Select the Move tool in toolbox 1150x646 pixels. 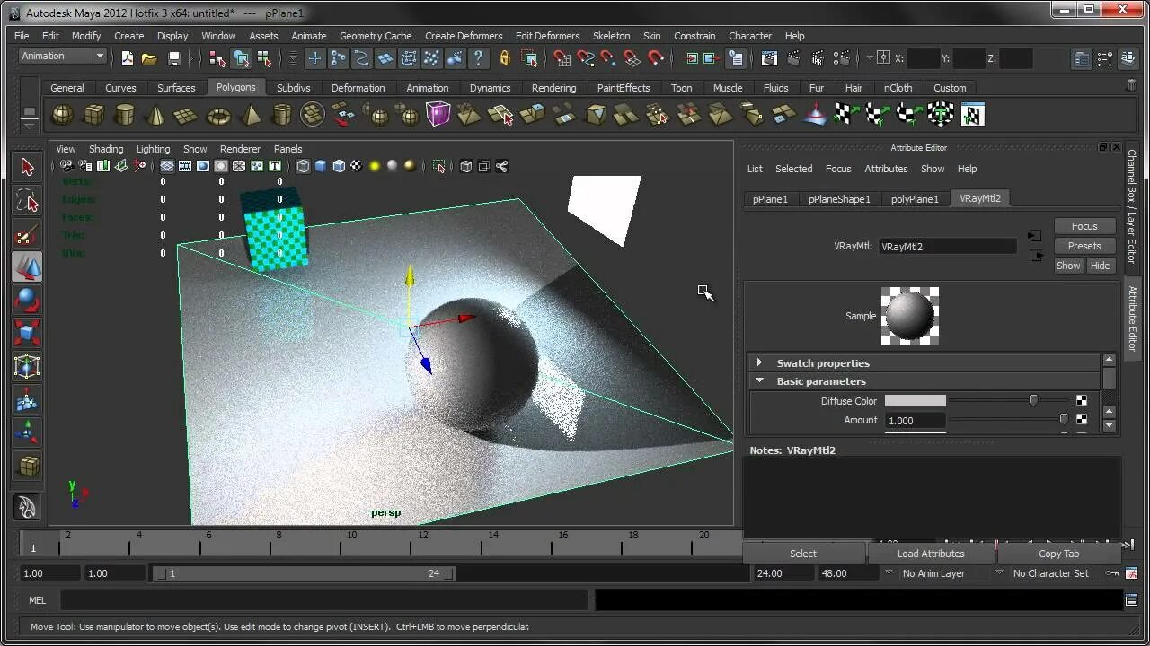[27, 267]
